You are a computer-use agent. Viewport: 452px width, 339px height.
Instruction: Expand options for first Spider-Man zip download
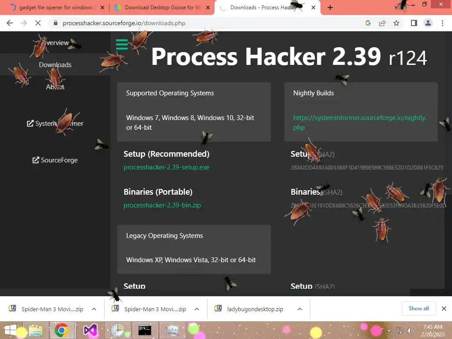tap(94, 309)
